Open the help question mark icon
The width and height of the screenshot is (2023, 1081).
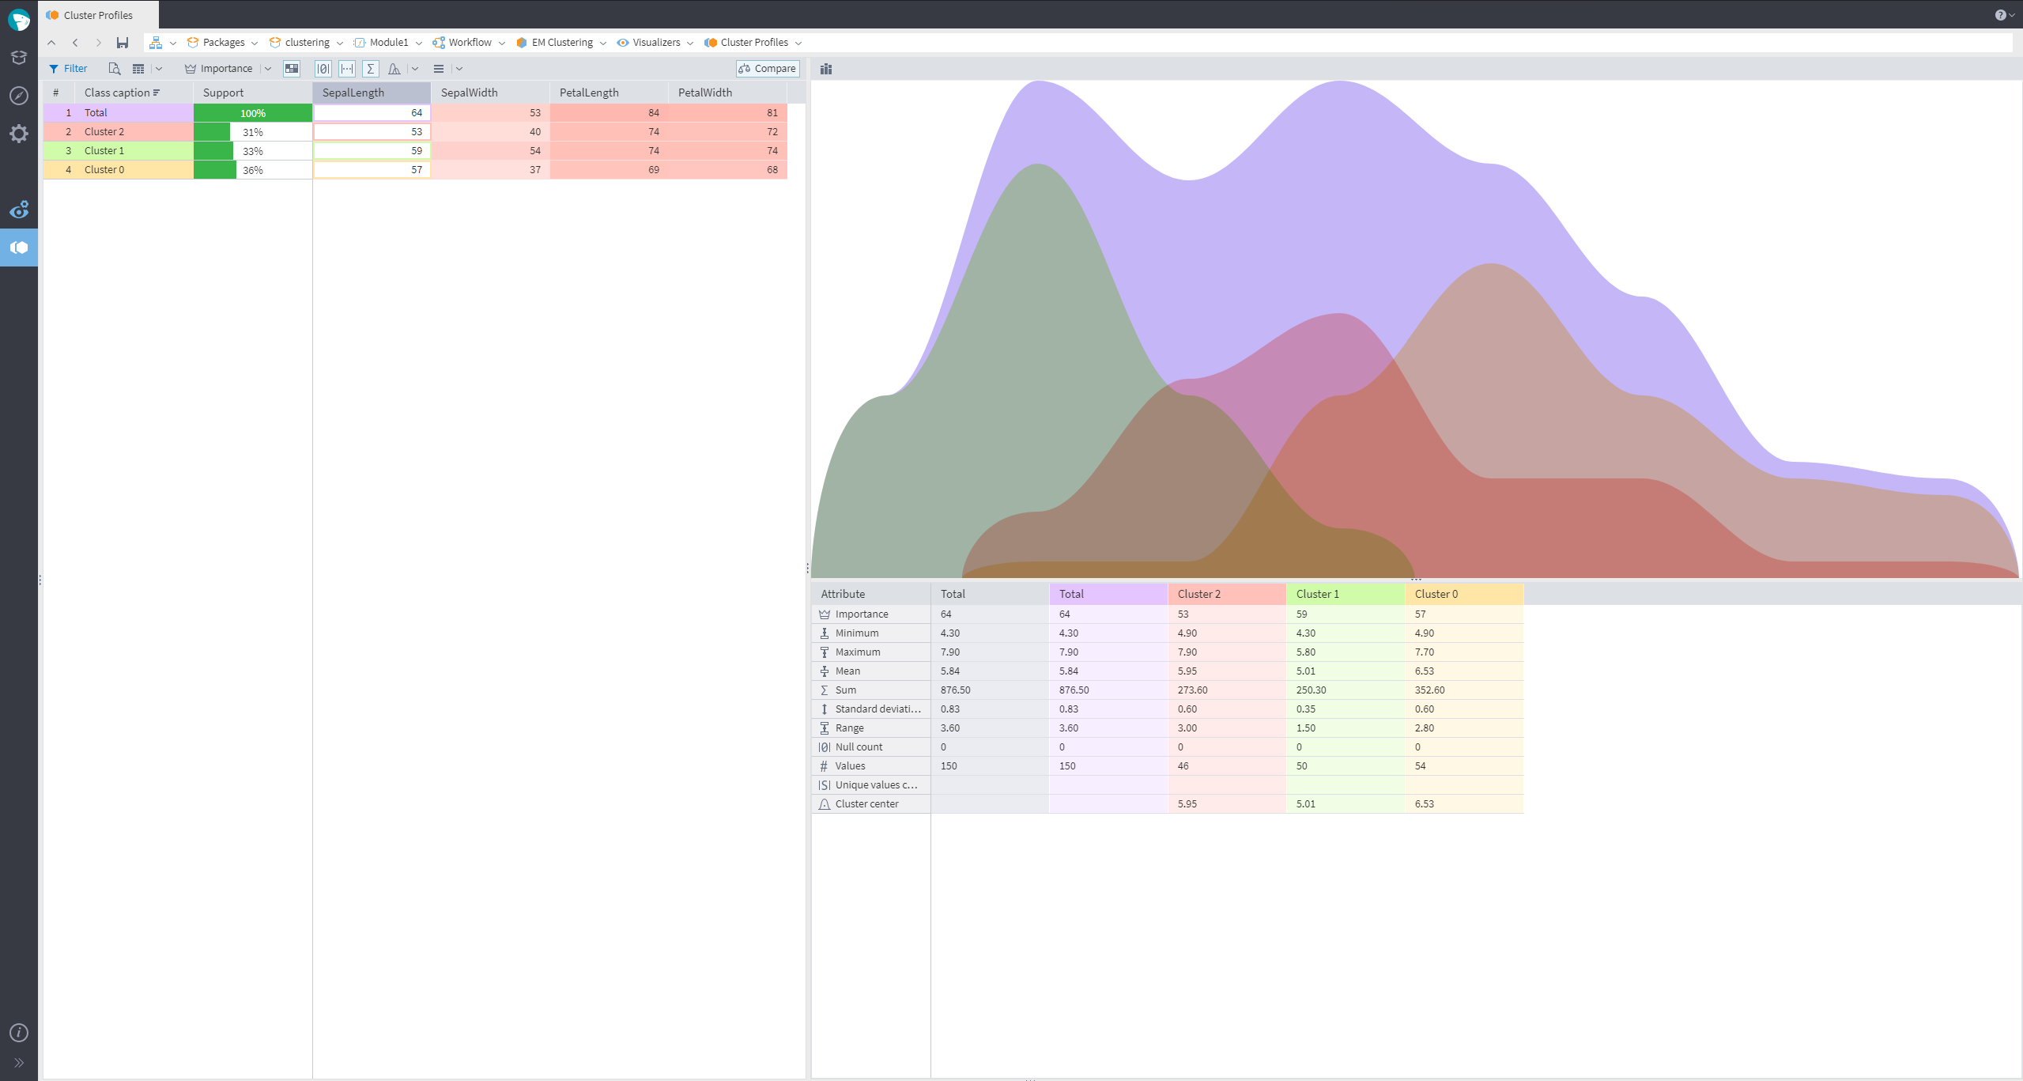(2000, 15)
